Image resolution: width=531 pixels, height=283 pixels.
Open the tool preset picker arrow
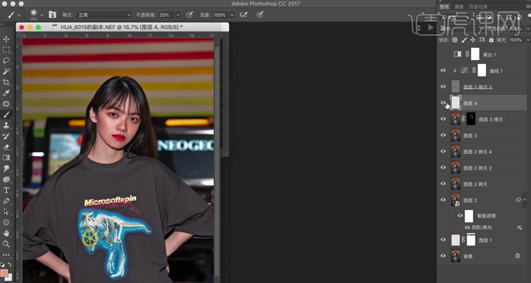coord(19,15)
